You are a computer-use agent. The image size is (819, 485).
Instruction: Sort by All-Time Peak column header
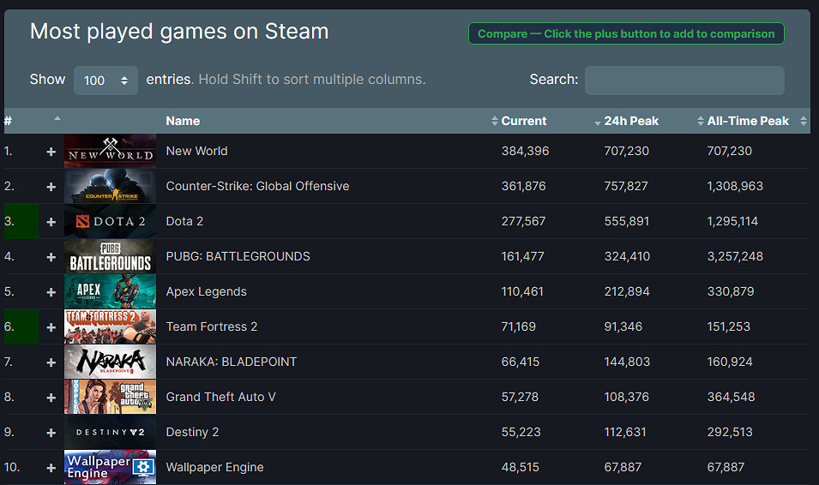748,121
